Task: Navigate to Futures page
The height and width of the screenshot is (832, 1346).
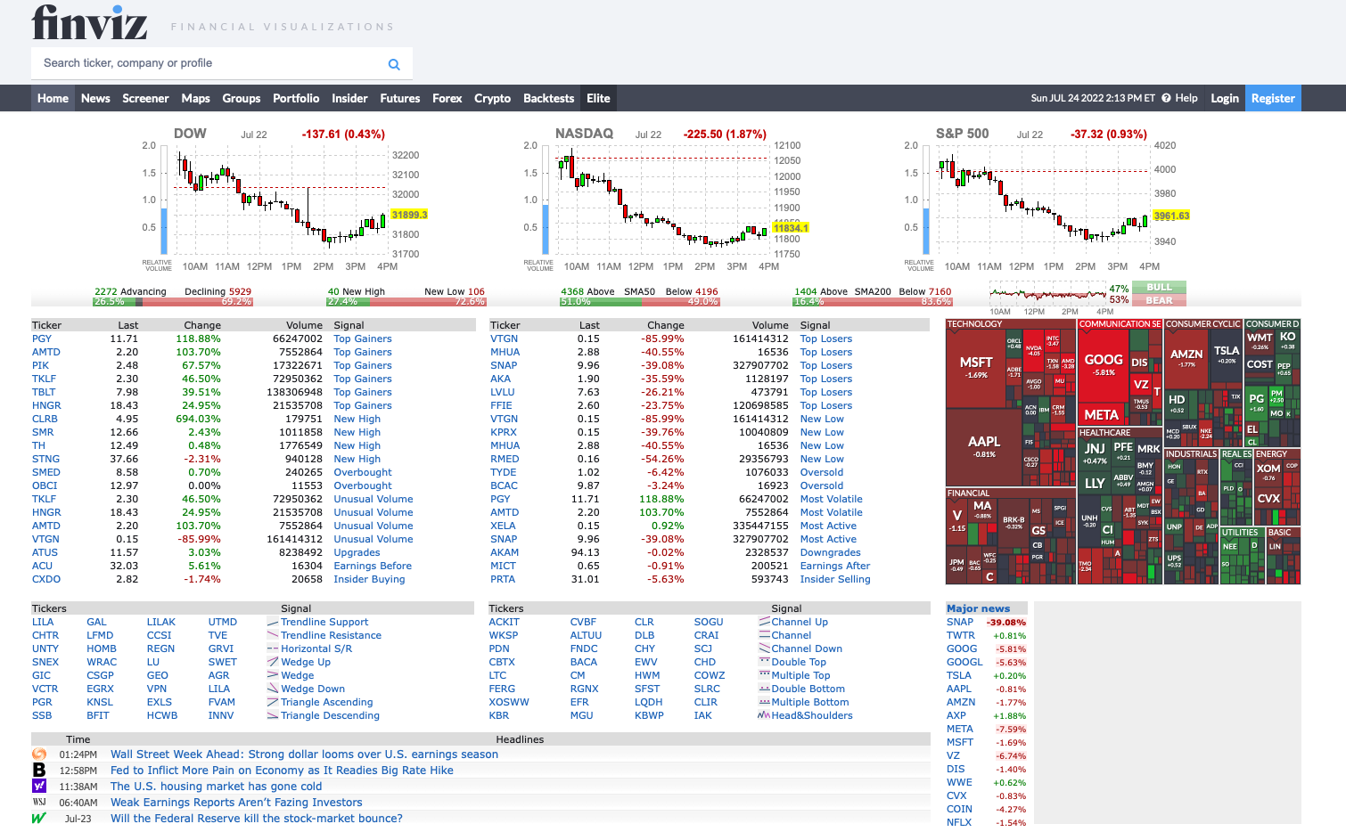Action: tap(400, 98)
